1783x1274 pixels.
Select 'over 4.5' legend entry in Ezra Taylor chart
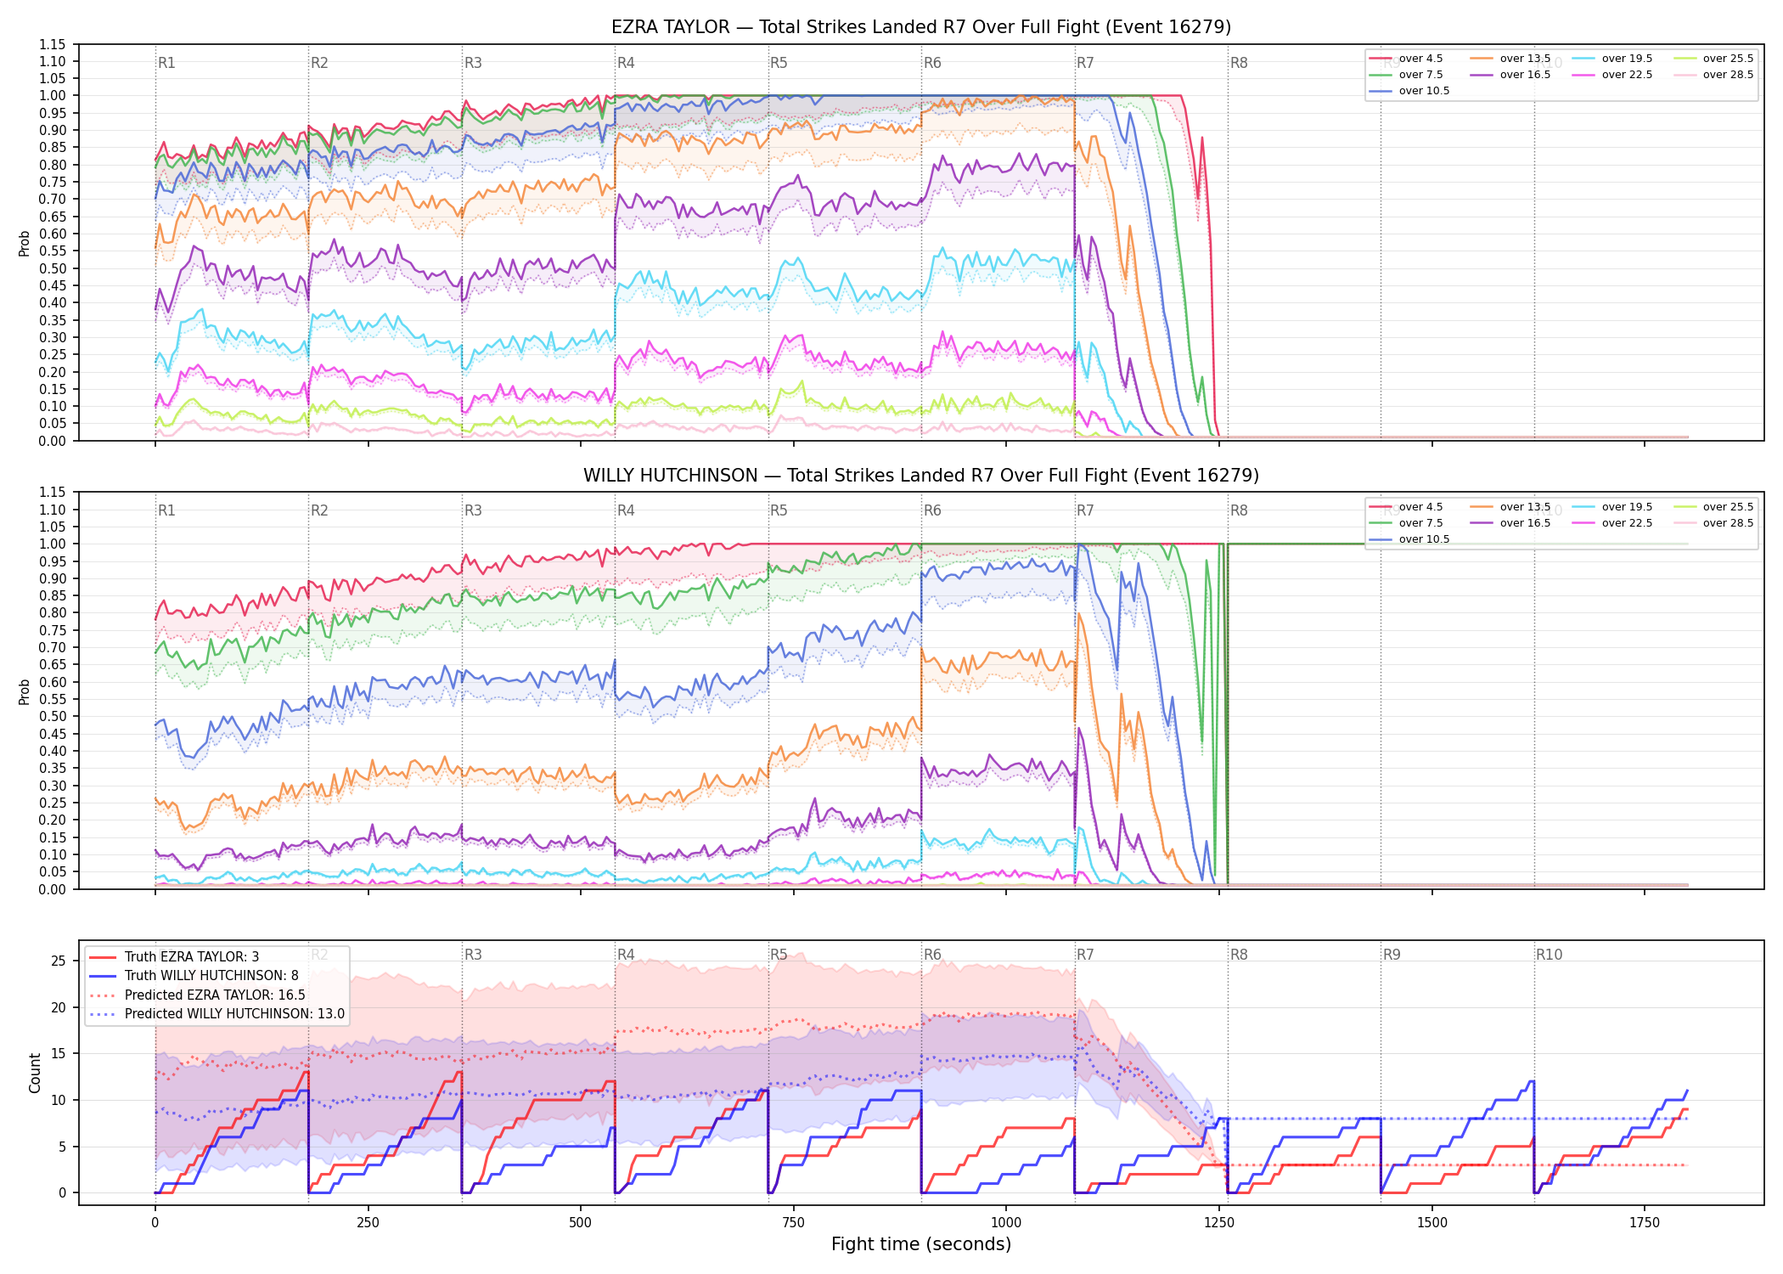[x=1406, y=59]
